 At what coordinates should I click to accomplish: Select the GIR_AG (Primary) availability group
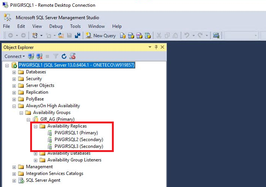pos(57,119)
